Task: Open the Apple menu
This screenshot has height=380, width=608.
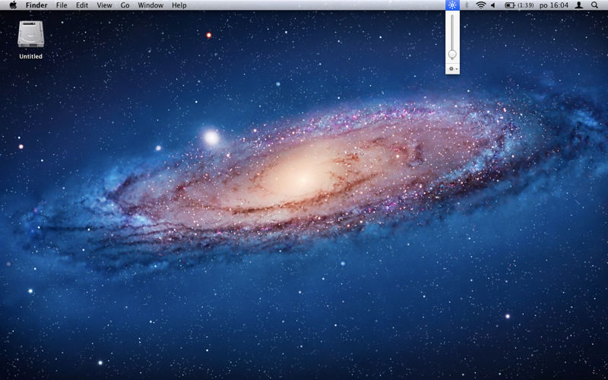Action: [13, 5]
